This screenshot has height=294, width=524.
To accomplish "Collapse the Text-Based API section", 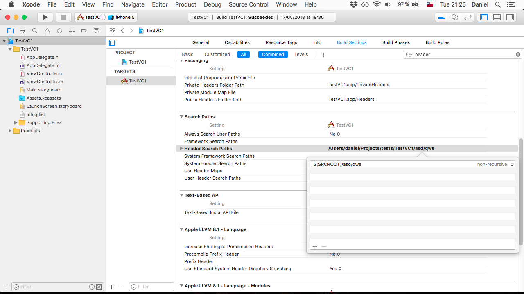I will click(181, 195).
